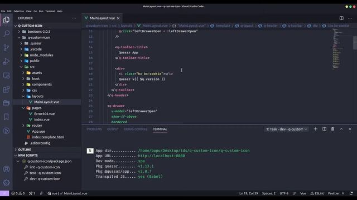
Task: Change encoding via UTF-8 status item
Action: tap(284, 193)
